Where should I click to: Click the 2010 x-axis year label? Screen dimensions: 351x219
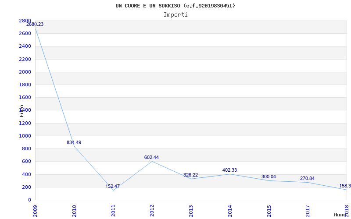click(74, 211)
